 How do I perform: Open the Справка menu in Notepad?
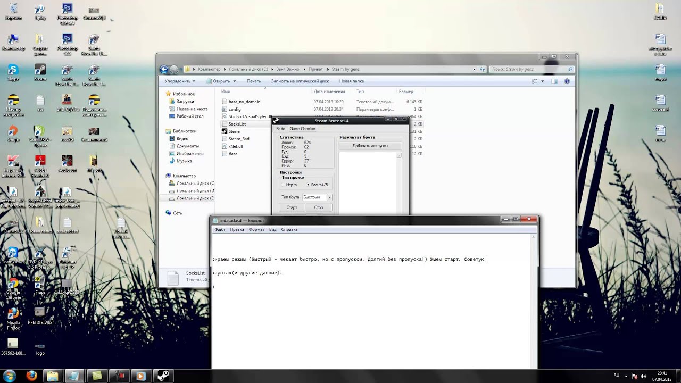289,230
